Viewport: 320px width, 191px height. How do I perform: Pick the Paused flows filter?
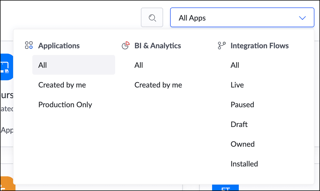[x=242, y=105]
